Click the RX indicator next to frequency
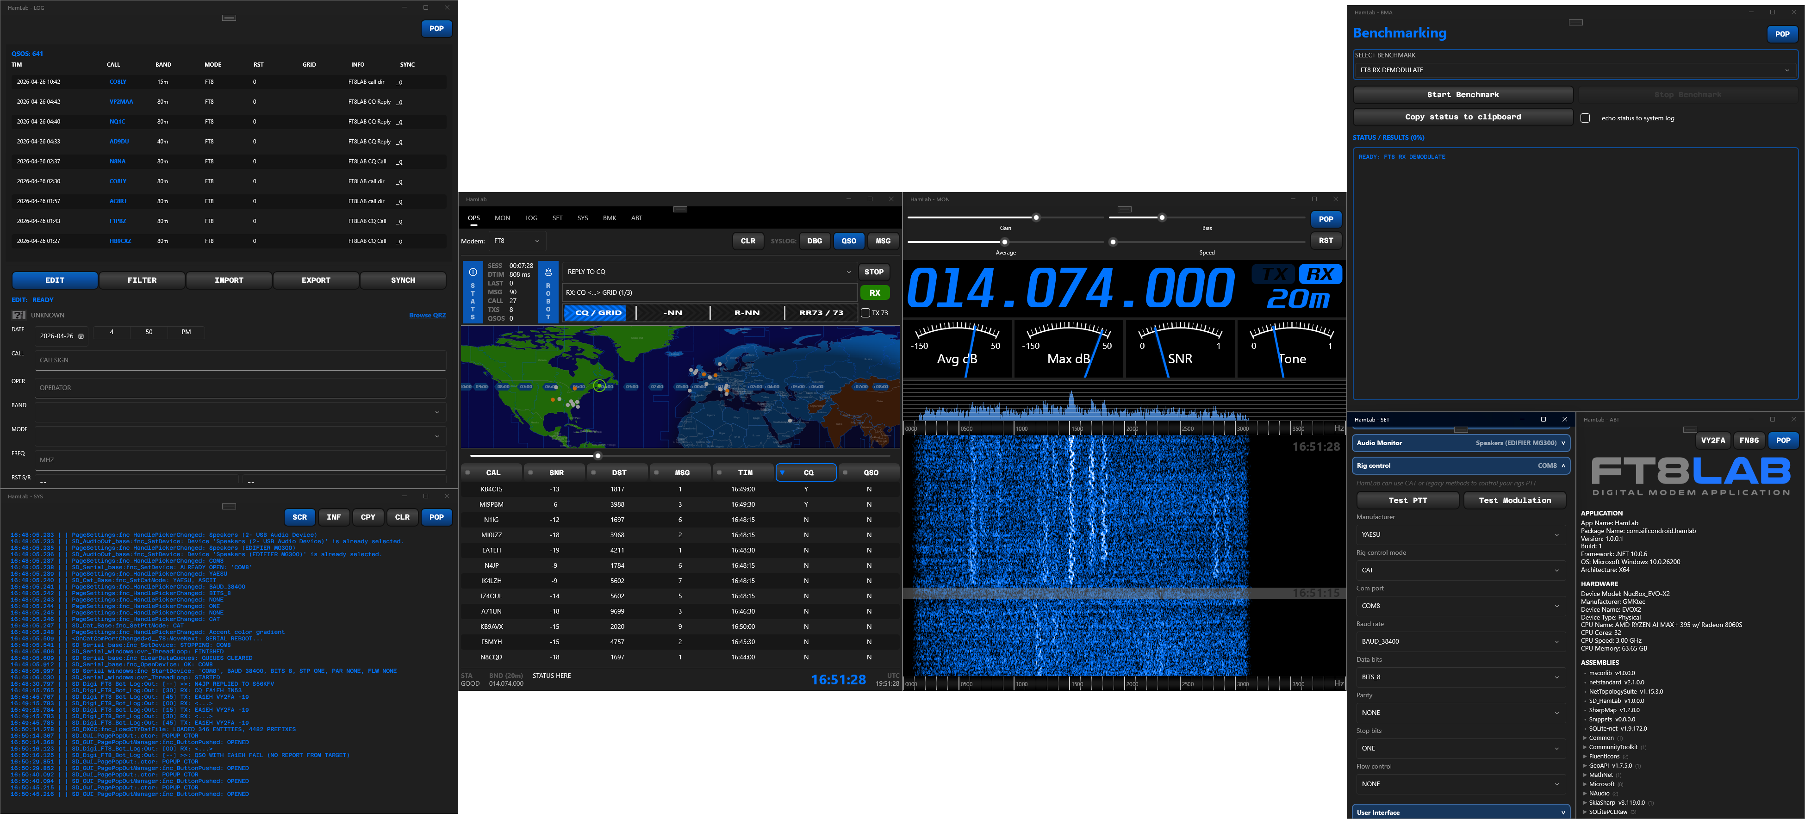The width and height of the screenshot is (1805, 819). 1321,274
